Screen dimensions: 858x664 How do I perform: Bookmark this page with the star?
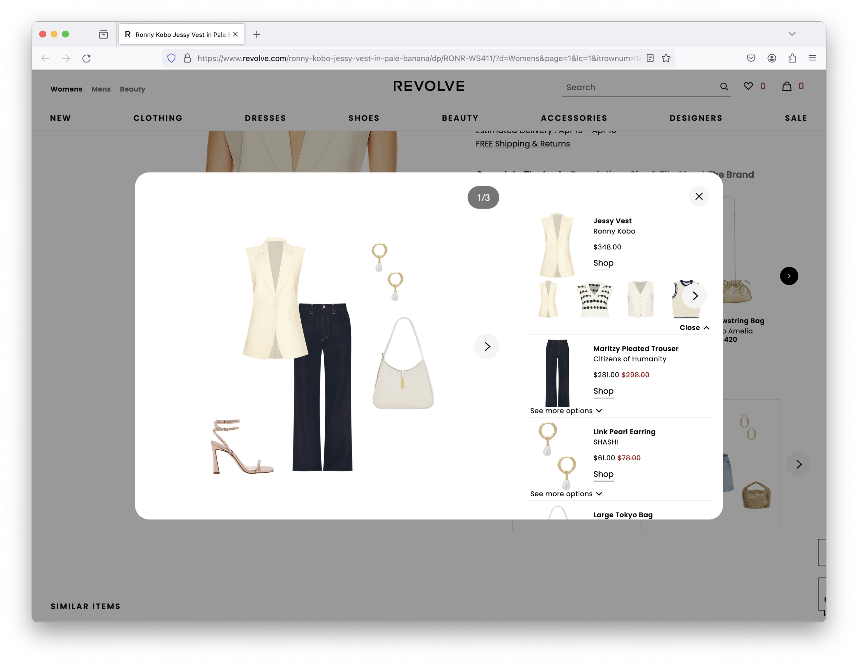[x=666, y=58]
